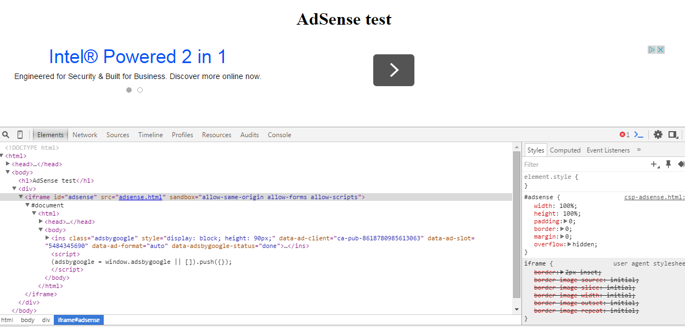Open csp-adsense.html stylesheet link
This screenshot has width=685, height=327.
[654, 197]
